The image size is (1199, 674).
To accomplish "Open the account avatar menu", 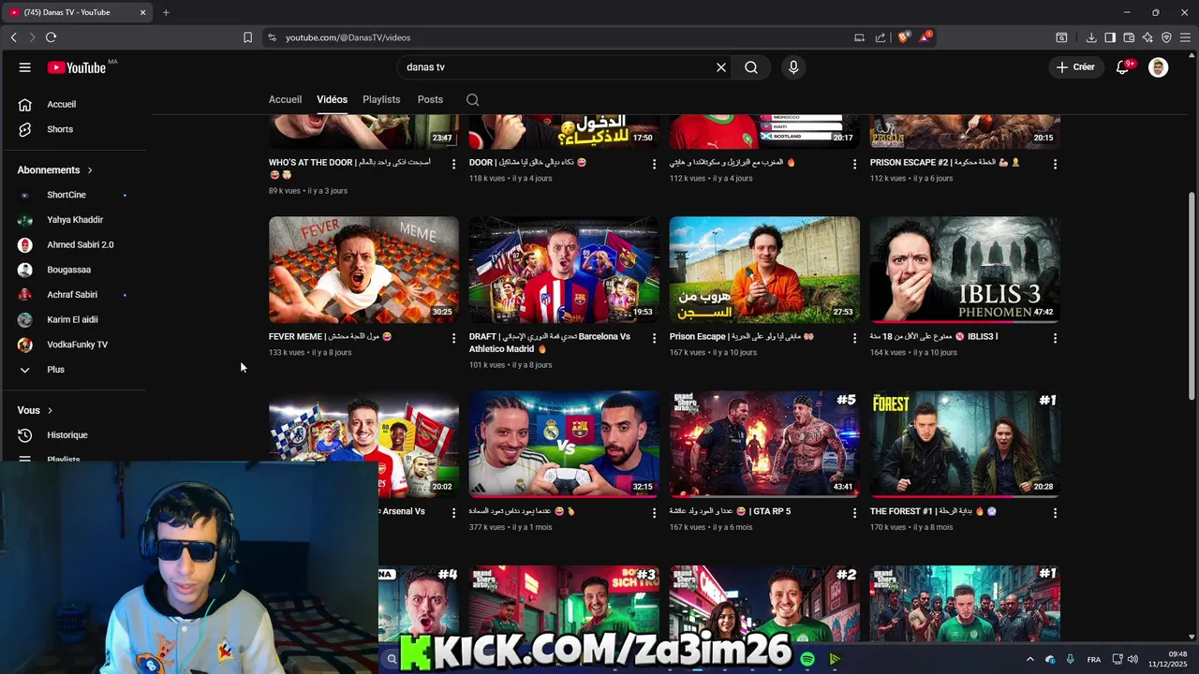I will pyautogui.click(x=1159, y=67).
